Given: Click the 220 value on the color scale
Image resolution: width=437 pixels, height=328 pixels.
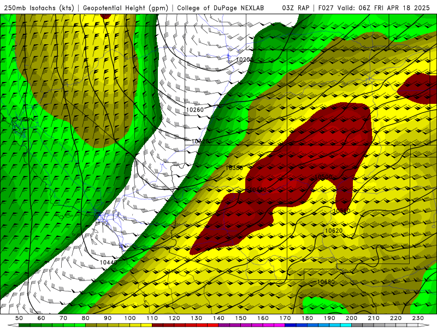Looking at the screenshot, I should 396,318.
